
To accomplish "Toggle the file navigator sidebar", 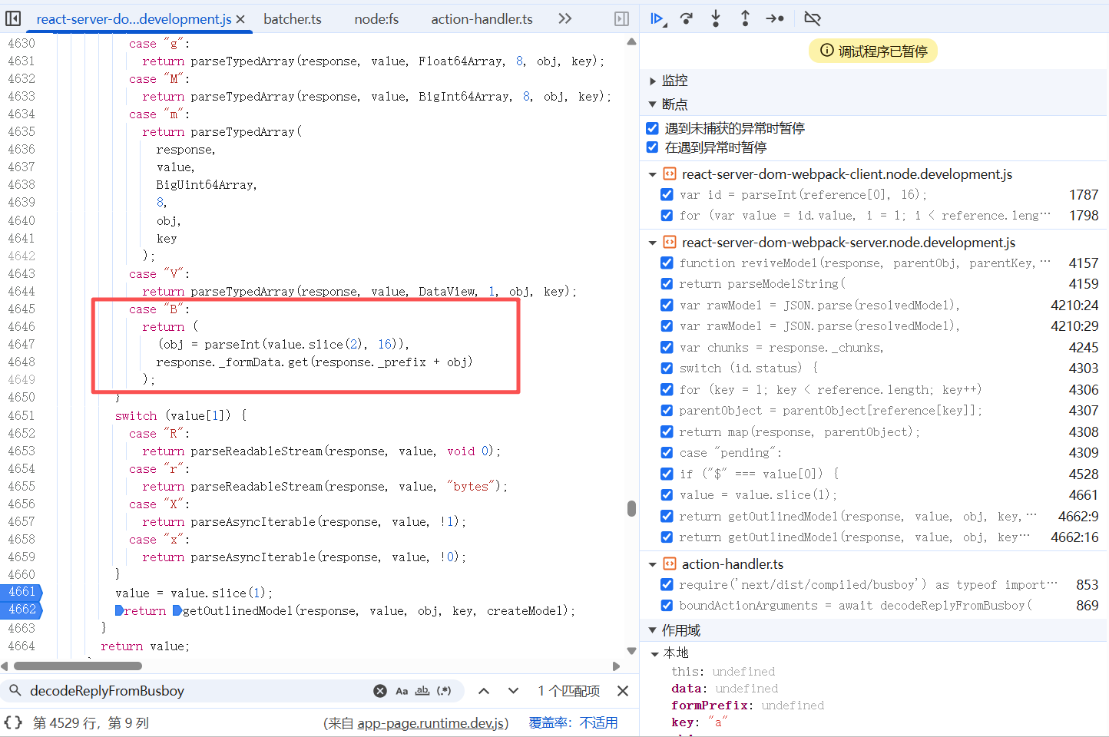I will click(x=13, y=18).
